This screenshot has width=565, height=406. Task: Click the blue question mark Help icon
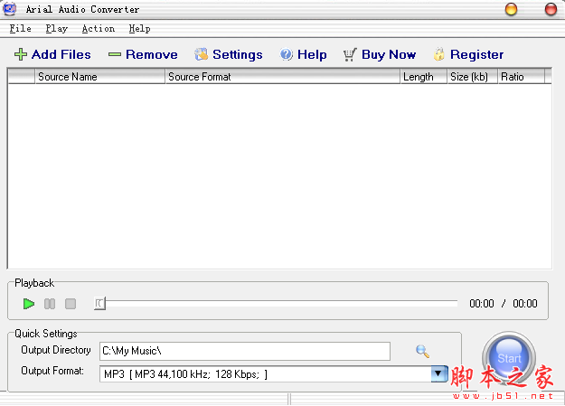287,54
